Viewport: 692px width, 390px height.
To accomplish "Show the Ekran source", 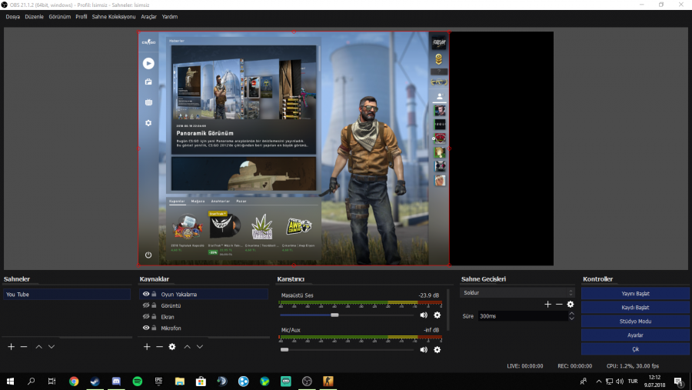I will coord(145,316).
